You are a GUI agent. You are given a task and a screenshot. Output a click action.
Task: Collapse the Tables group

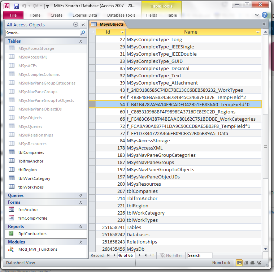(x=81, y=41)
